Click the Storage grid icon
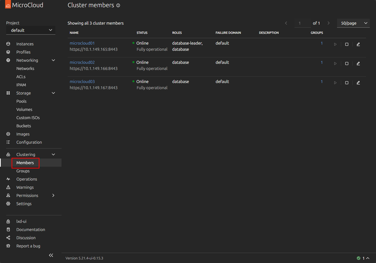The height and width of the screenshot is (263, 376). [8, 93]
